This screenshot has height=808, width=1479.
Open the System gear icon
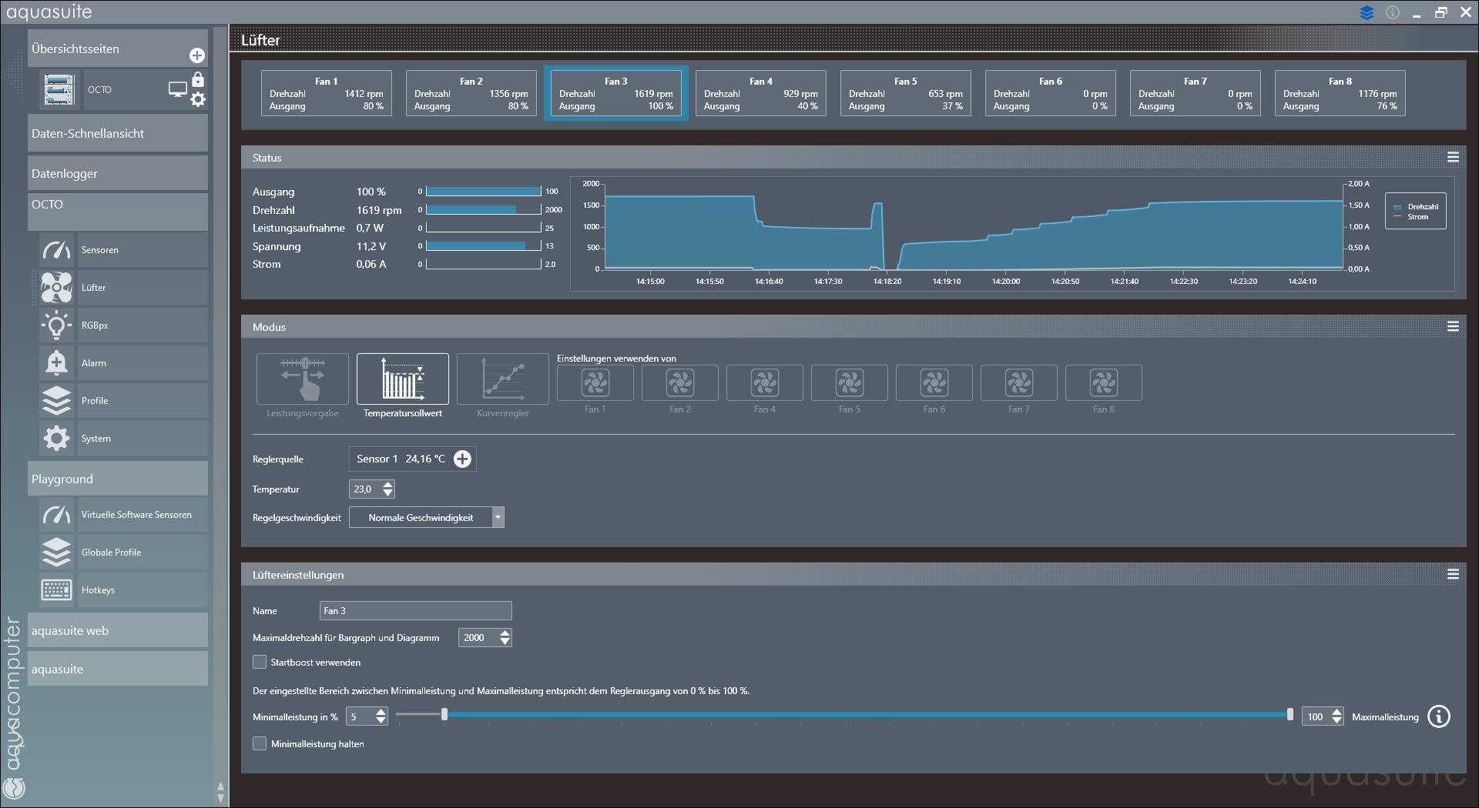pyautogui.click(x=56, y=439)
